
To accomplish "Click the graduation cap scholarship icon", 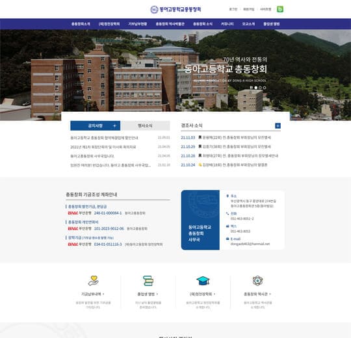I will 203,280.
